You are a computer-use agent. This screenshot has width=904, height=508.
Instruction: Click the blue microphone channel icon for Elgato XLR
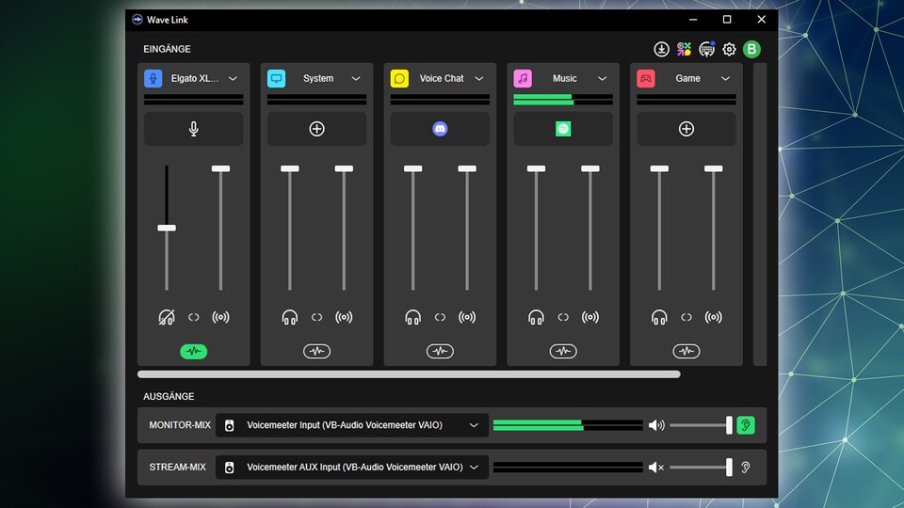(x=153, y=78)
